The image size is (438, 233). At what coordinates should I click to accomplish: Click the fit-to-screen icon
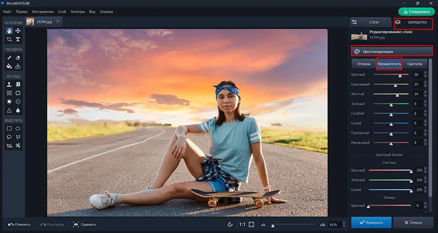point(251,224)
